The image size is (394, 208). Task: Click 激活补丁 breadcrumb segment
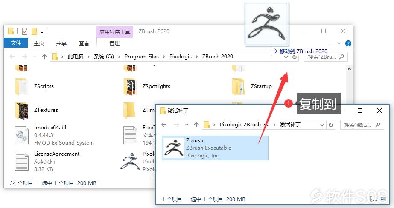290,124
